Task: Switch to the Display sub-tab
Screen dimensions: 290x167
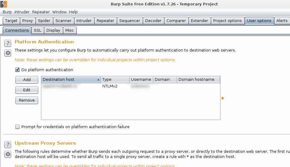Action: click(x=53, y=30)
